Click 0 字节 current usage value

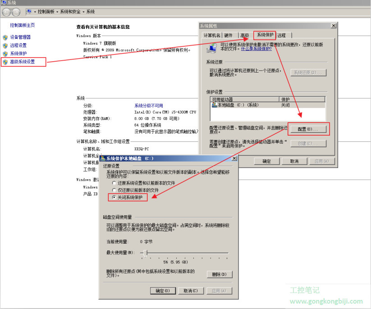pos(146,241)
